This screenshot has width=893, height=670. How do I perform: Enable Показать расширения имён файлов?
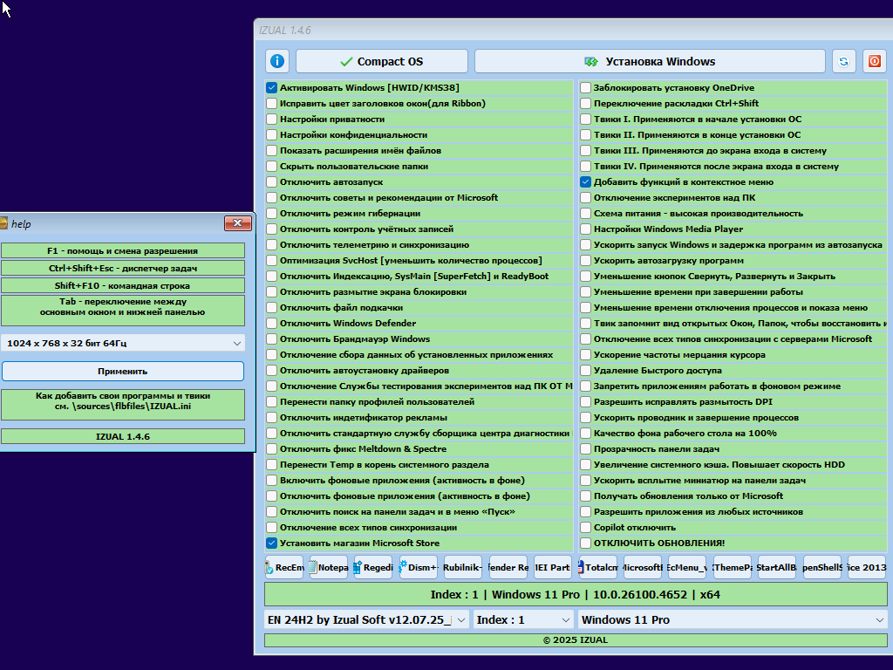coord(272,150)
